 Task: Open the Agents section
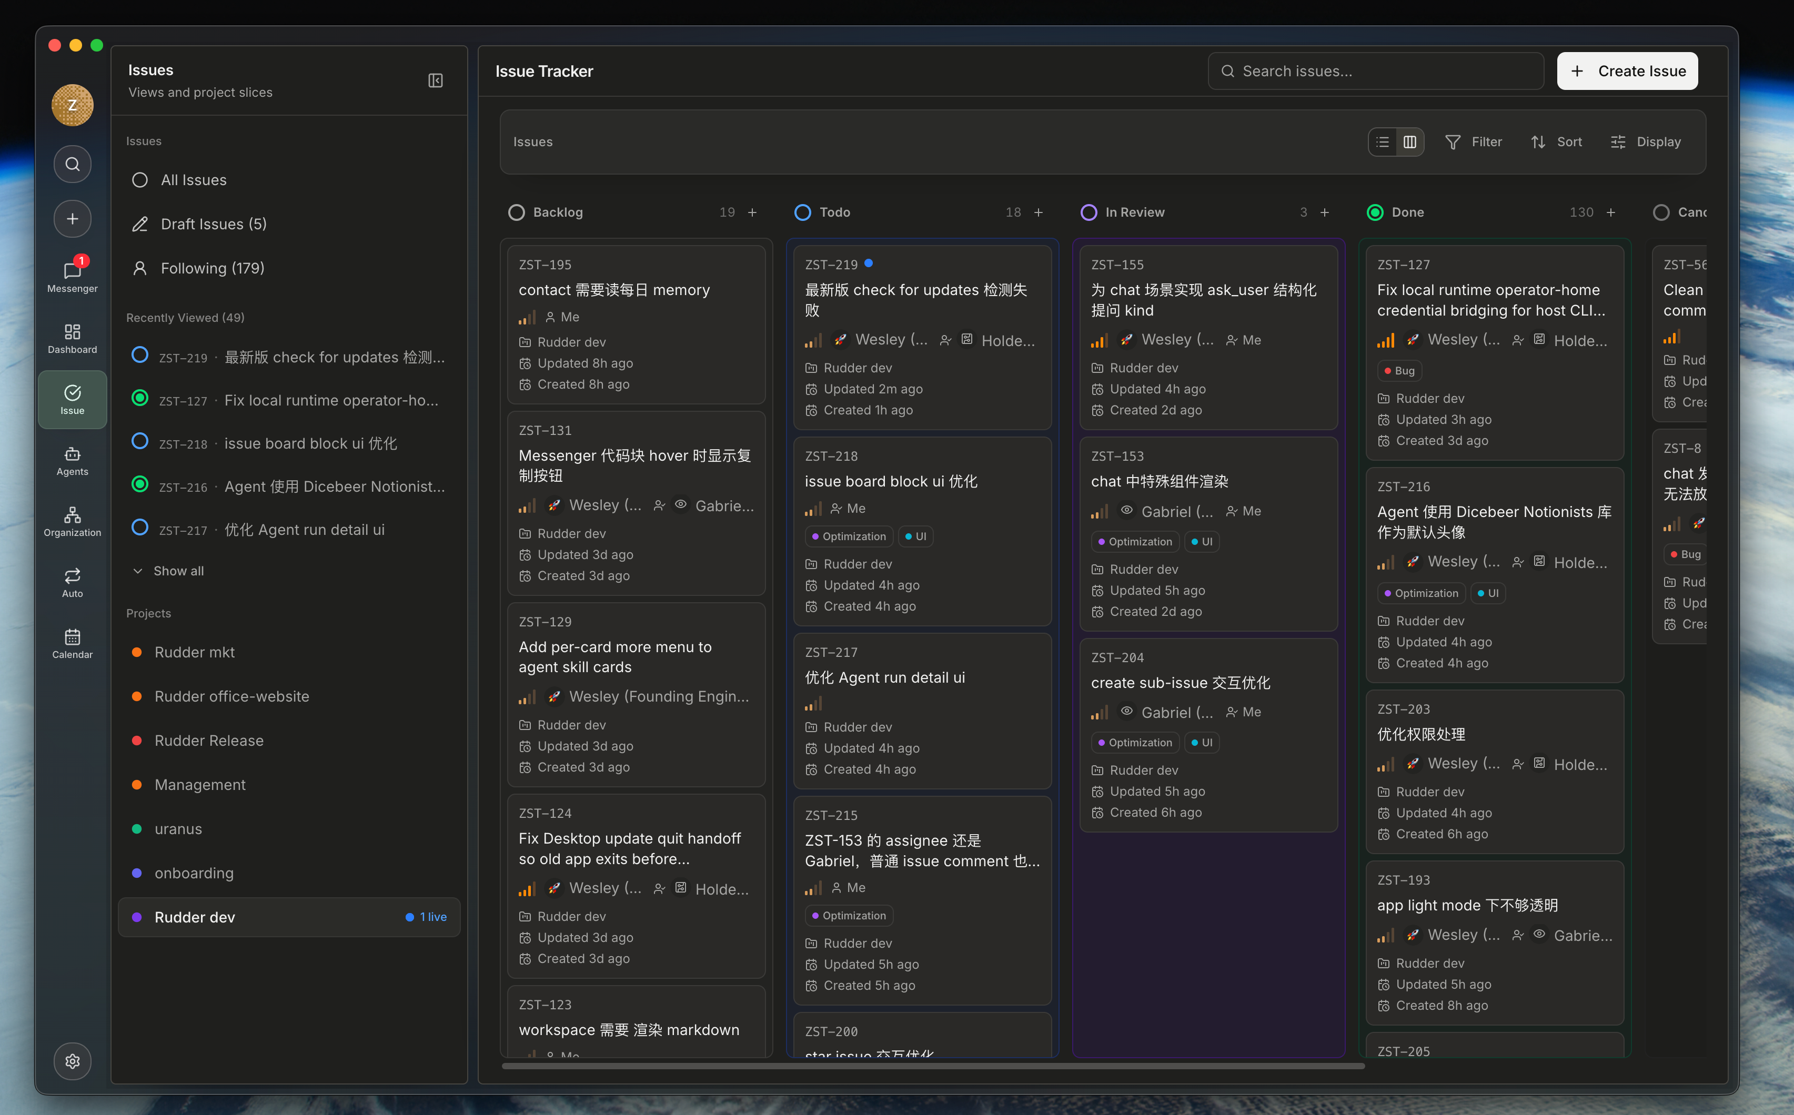[x=72, y=461]
